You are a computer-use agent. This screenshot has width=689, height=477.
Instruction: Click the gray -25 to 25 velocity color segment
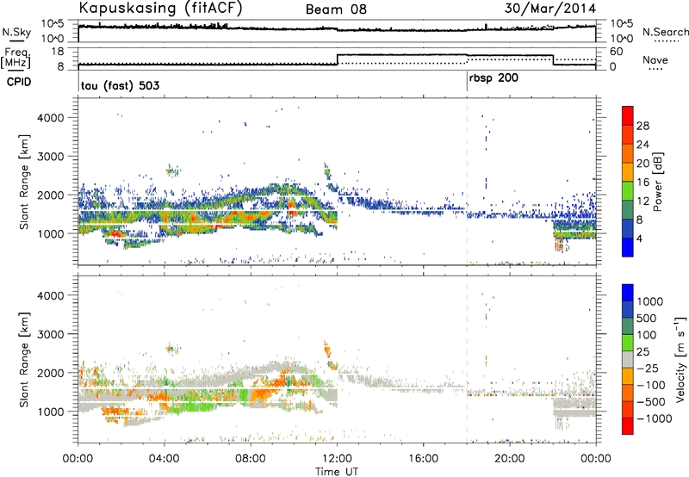coord(628,359)
